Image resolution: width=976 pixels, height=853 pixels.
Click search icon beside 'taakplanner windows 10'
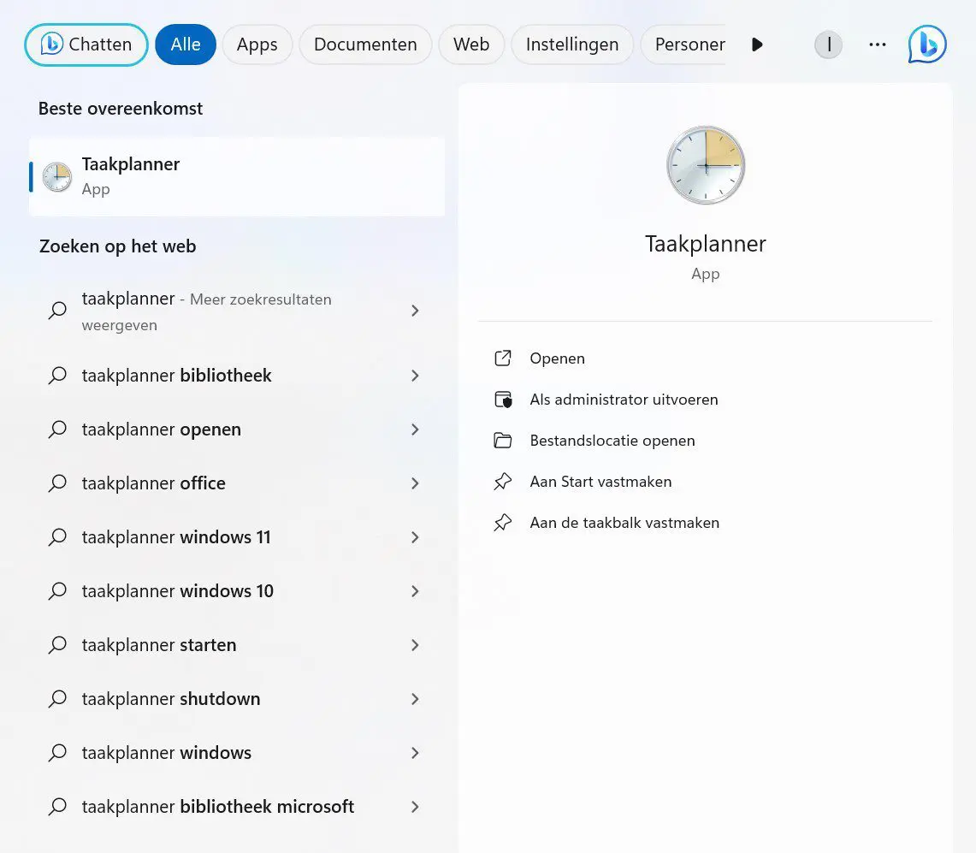pyautogui.click(x=58, y=591)
